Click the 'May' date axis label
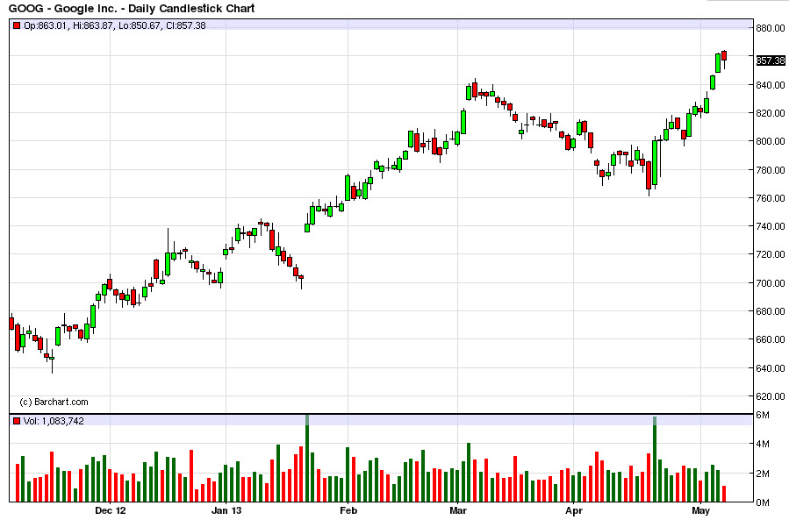 (x=701, y=511)
